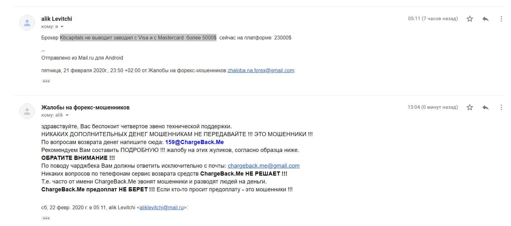Star the alik Levitchi message
511x226 pixels.
(x=470, y=19)
